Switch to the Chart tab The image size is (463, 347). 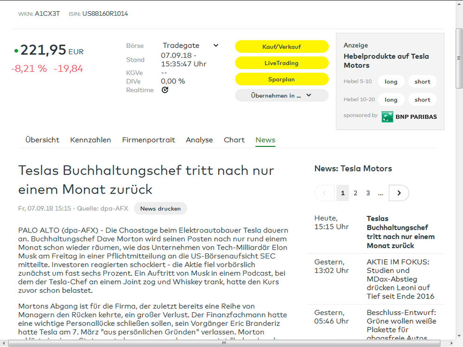click(234, 139)
